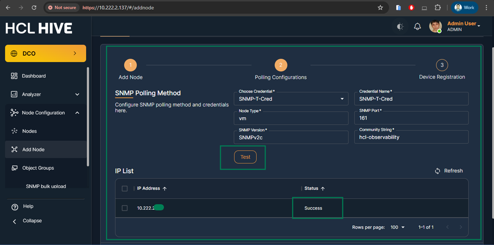The image size is (494, 245).
Task: Click the Community String input field
Action: point(411,137)
